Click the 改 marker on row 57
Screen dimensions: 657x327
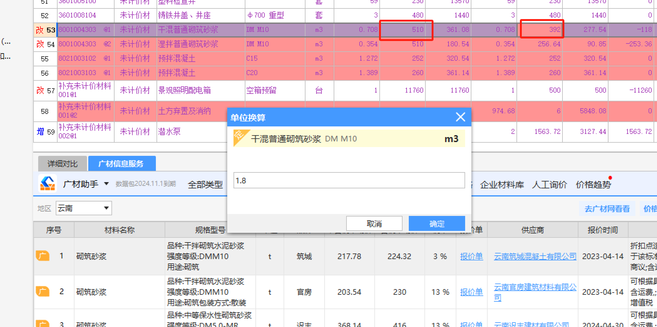pyautogui.click(x=40, y=90)
